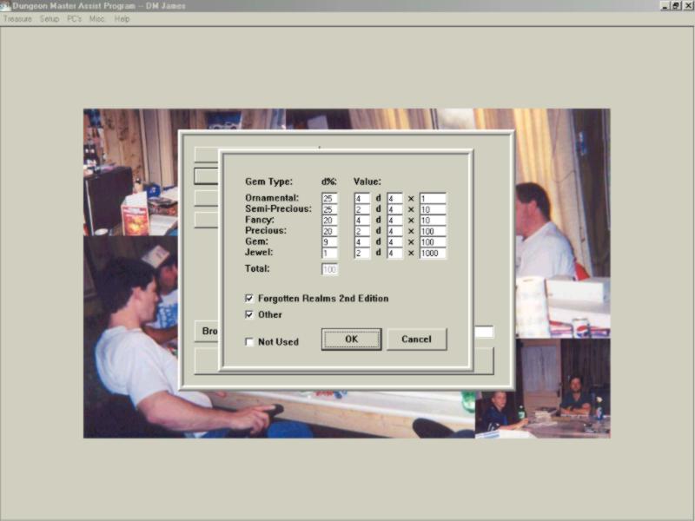This screenshot has height=521, width=695.
Task: Enable the Not Used checkbox
Action: [250, 342]
